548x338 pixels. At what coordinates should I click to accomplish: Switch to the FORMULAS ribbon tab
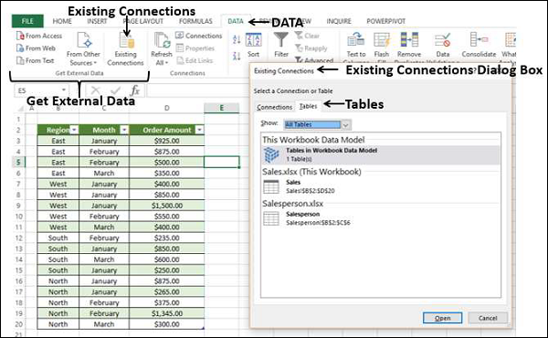point(195,21)
